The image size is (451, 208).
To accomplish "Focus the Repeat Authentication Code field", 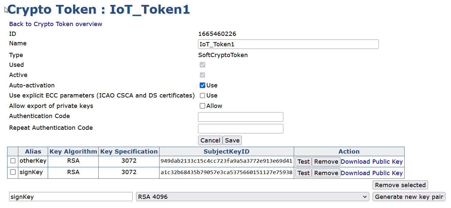I will pos(241,128).
